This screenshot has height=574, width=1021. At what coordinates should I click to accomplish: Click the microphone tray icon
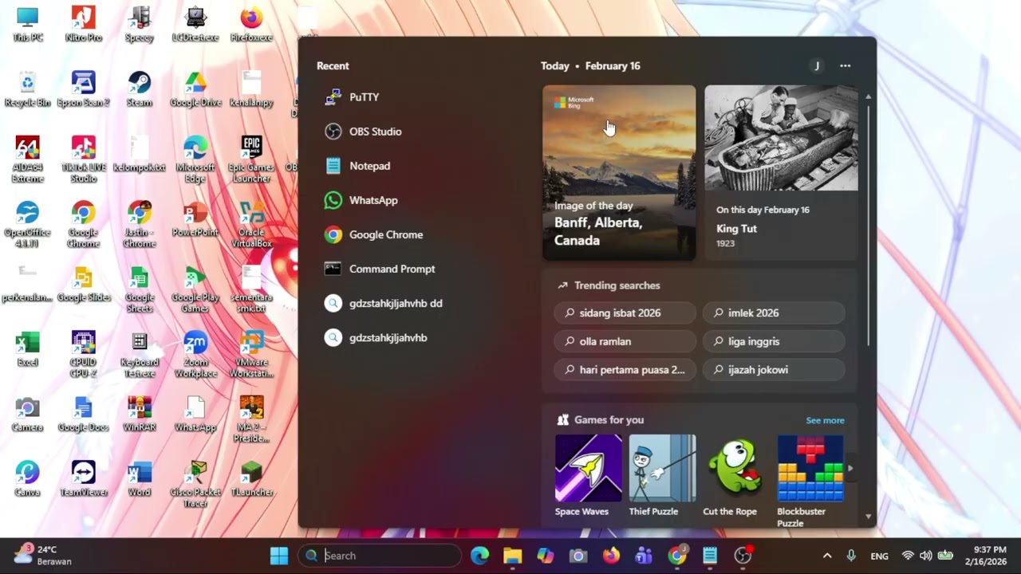point(851,556)
